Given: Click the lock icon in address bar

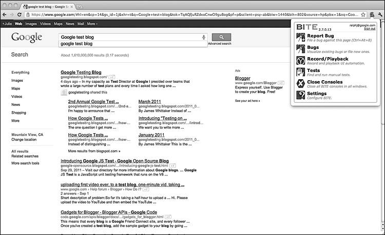Looking at the screenshot, I should (28, 15).
